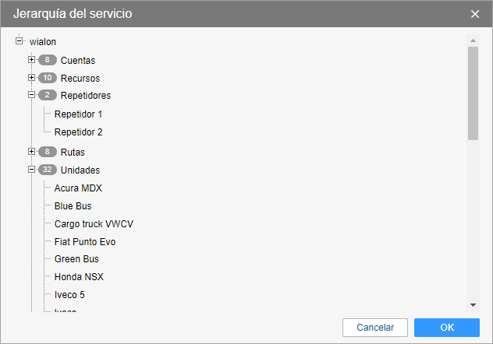Click the Cuentas count badge 8

pos(47,60)
